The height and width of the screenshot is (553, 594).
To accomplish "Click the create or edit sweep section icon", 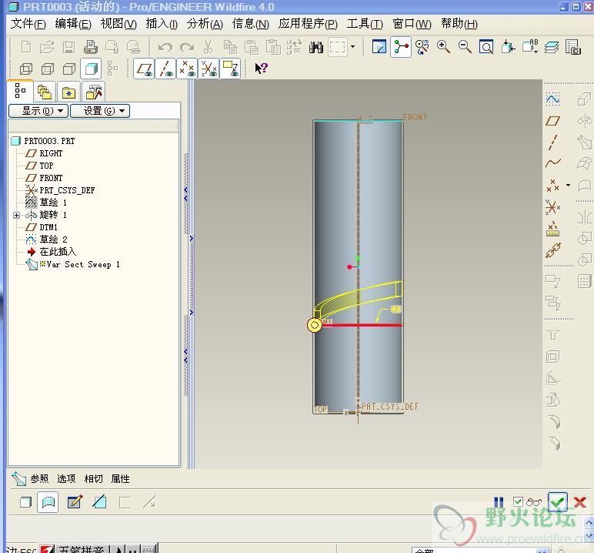I will click(x=75, y=502).
